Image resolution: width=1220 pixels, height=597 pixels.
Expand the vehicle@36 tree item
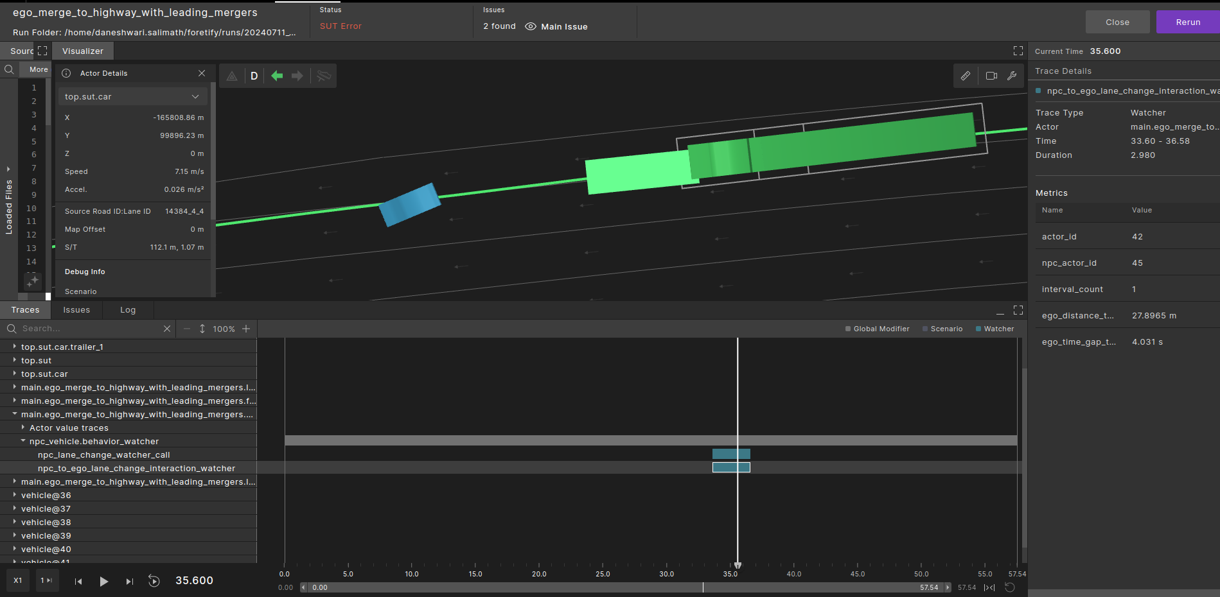(x=15, y=495)
